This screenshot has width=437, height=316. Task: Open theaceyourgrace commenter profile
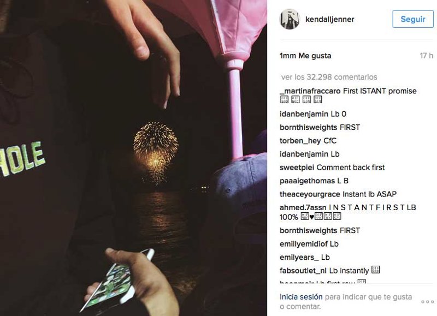tap(310, 194)
